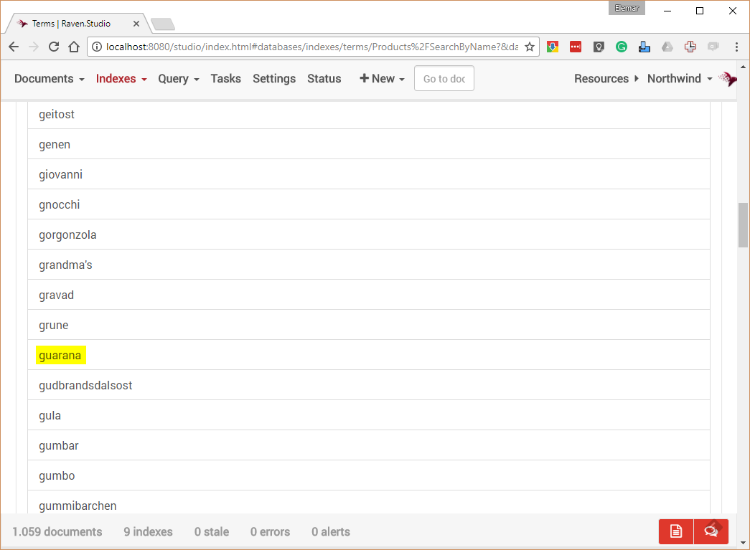
Task: Click the 1.059 documents status link
Action: pyautogui.click(x=57, y=532)
